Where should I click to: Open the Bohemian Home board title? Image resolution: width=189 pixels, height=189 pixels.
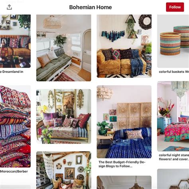pos(91,7)
